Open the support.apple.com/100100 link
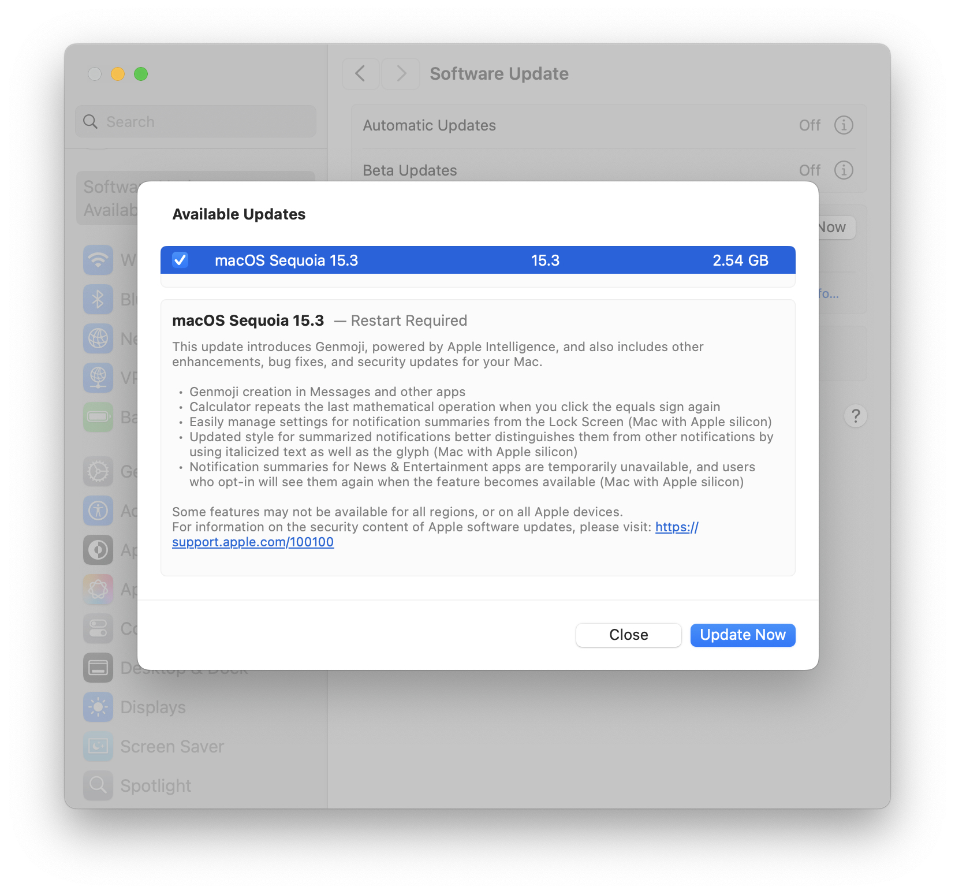 point(253,542)
